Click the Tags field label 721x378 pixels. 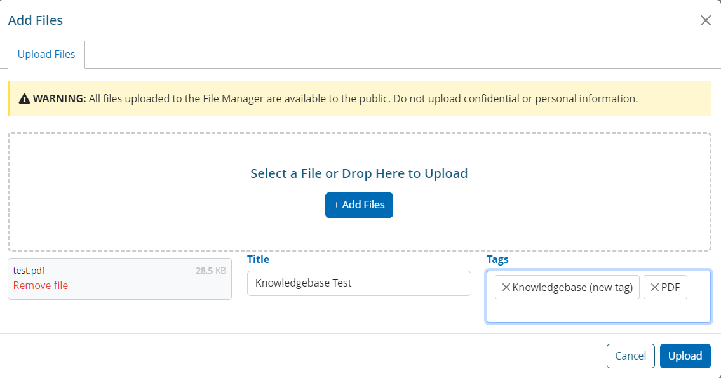pyautogui.click(x=497, y=259)
